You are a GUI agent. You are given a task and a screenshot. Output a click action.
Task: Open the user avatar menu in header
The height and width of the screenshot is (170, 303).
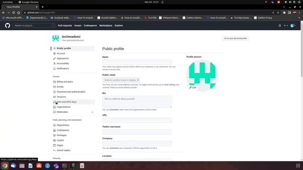pos(293,25)
